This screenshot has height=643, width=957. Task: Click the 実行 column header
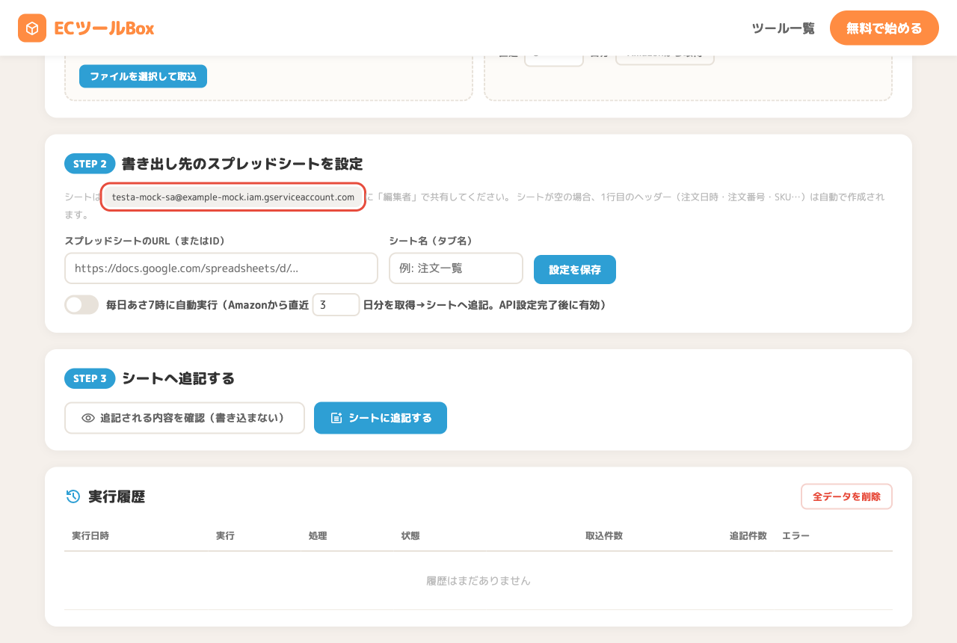tap(225, 536)
